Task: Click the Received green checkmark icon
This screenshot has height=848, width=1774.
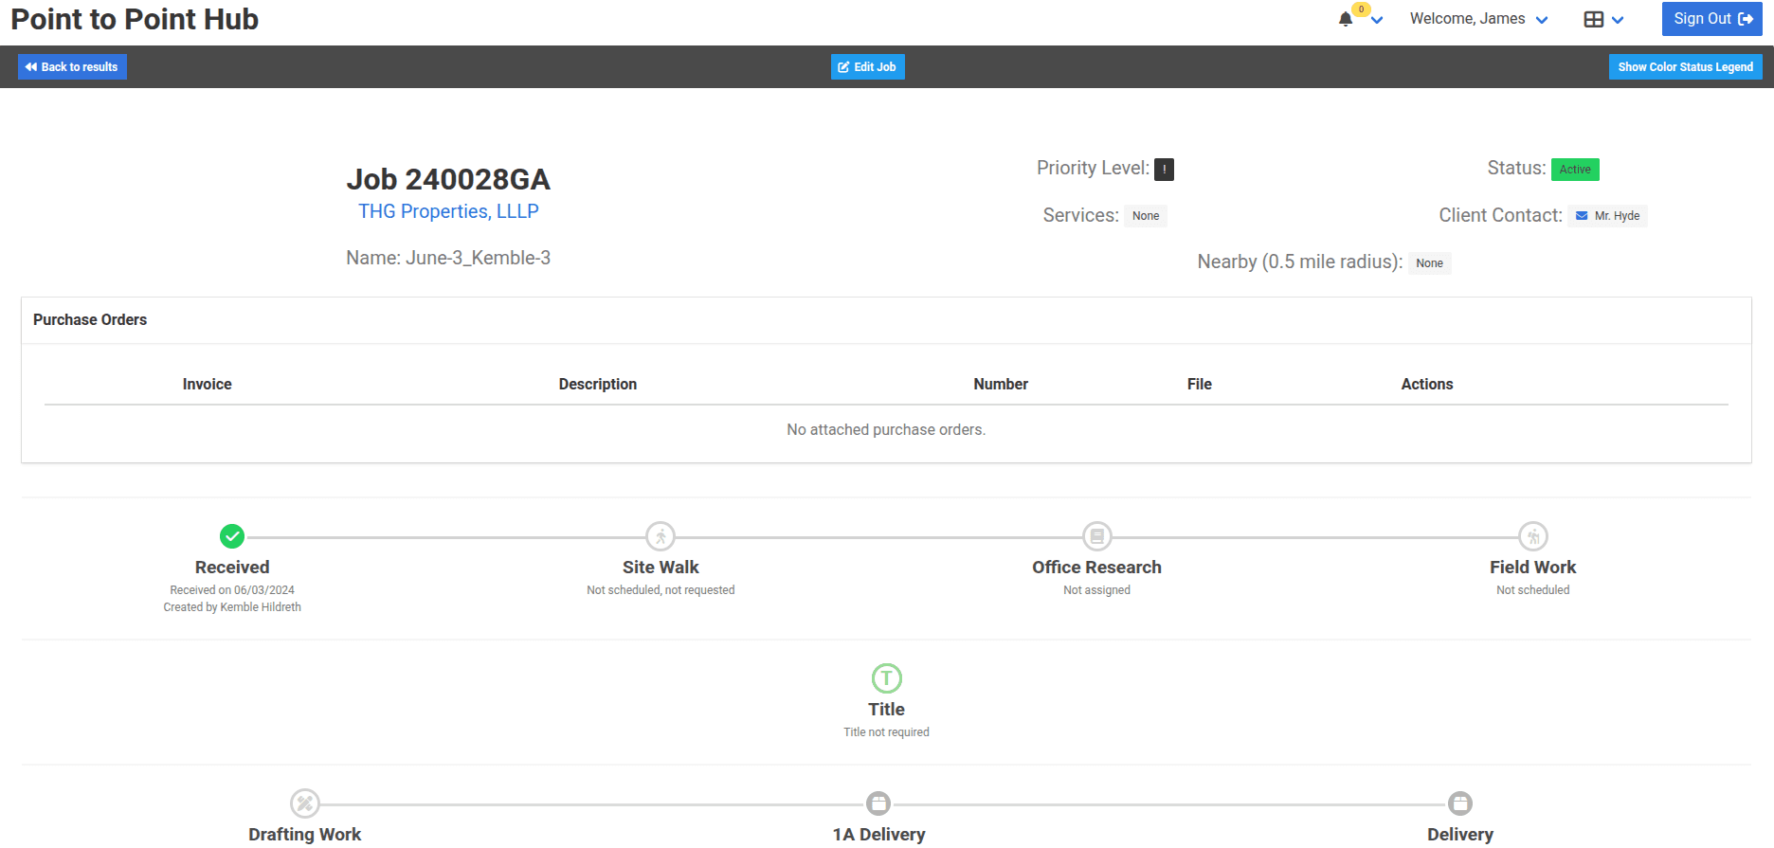Action: tap(232, 536)
